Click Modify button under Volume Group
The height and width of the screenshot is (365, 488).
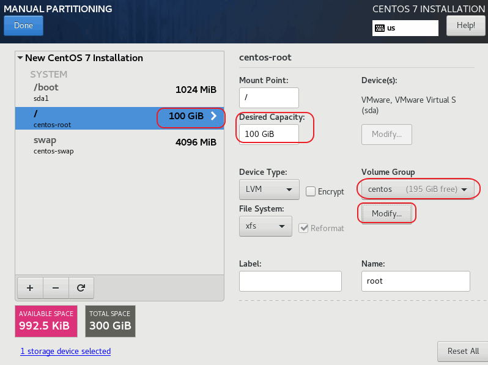[386, 213]
